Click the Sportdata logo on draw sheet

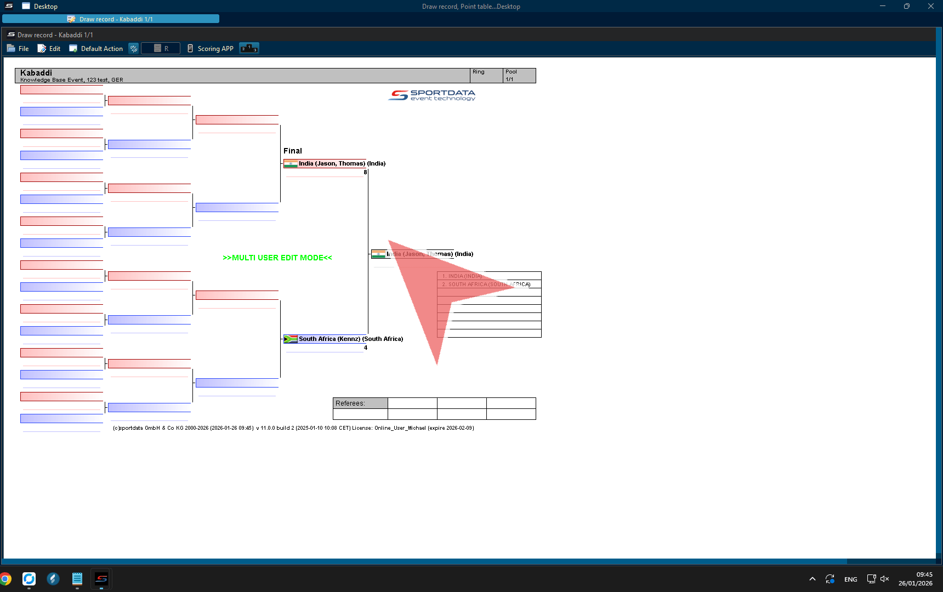coord(432,95)
